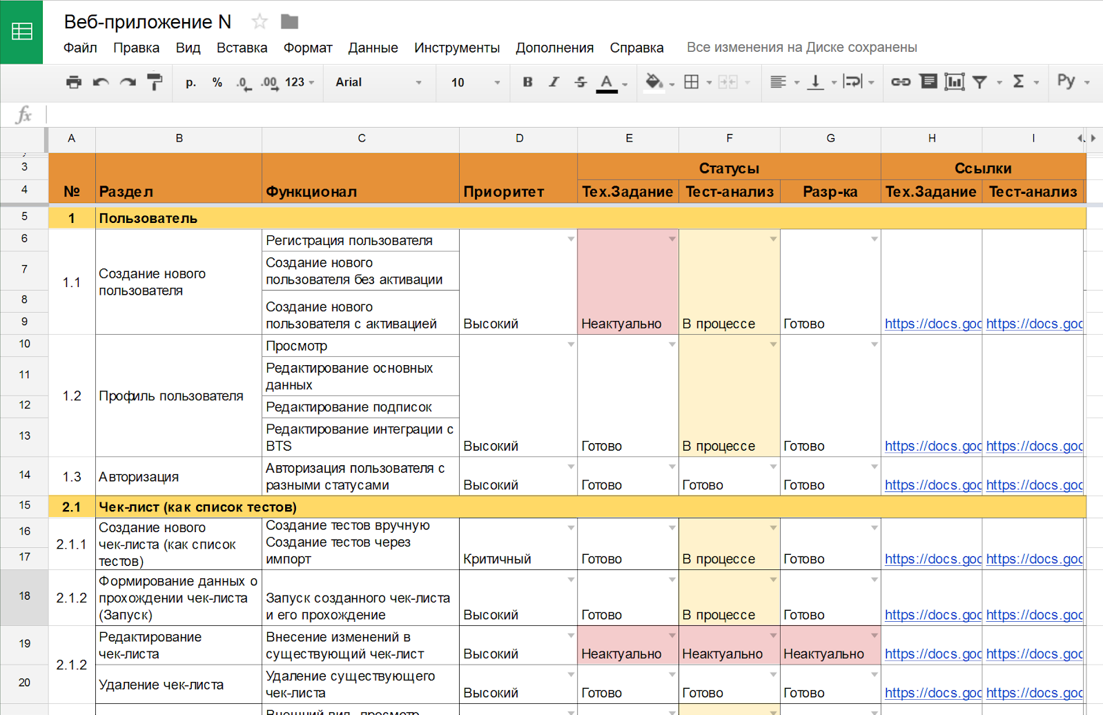Open vertical align options
This screenshot has height=715, width=1103.
pyautogui.click(x=816, y=82)
